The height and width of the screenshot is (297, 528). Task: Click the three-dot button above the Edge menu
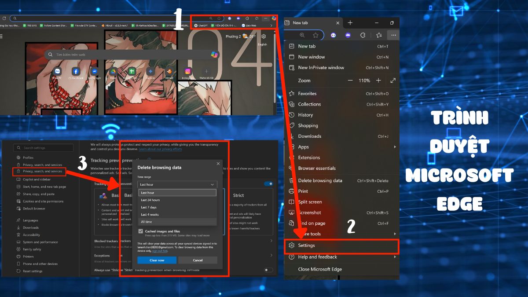(393, 35)
